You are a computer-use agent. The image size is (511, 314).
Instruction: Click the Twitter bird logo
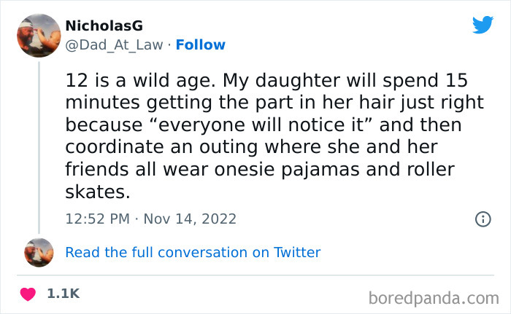click(483, 25)
